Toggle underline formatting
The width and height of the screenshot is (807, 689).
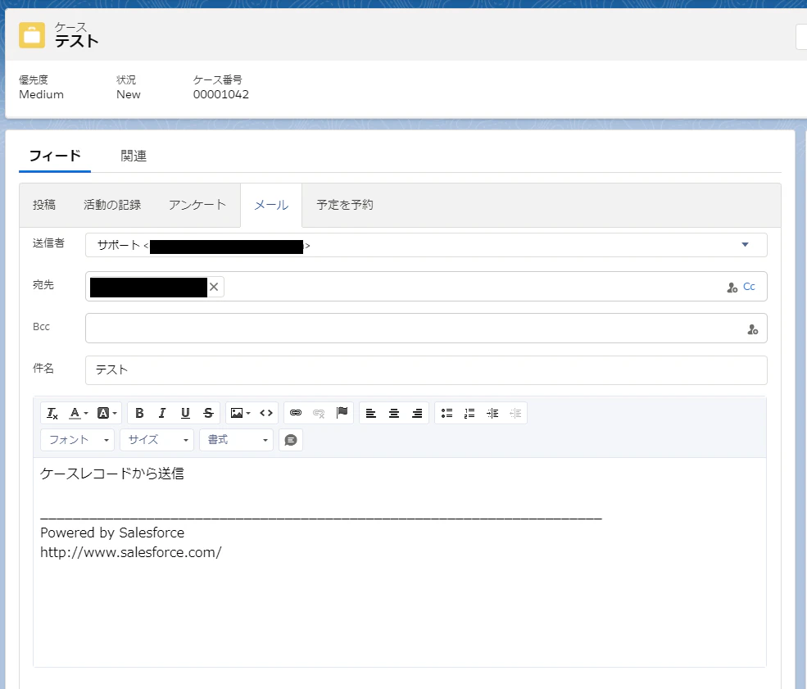click(185, 413)
